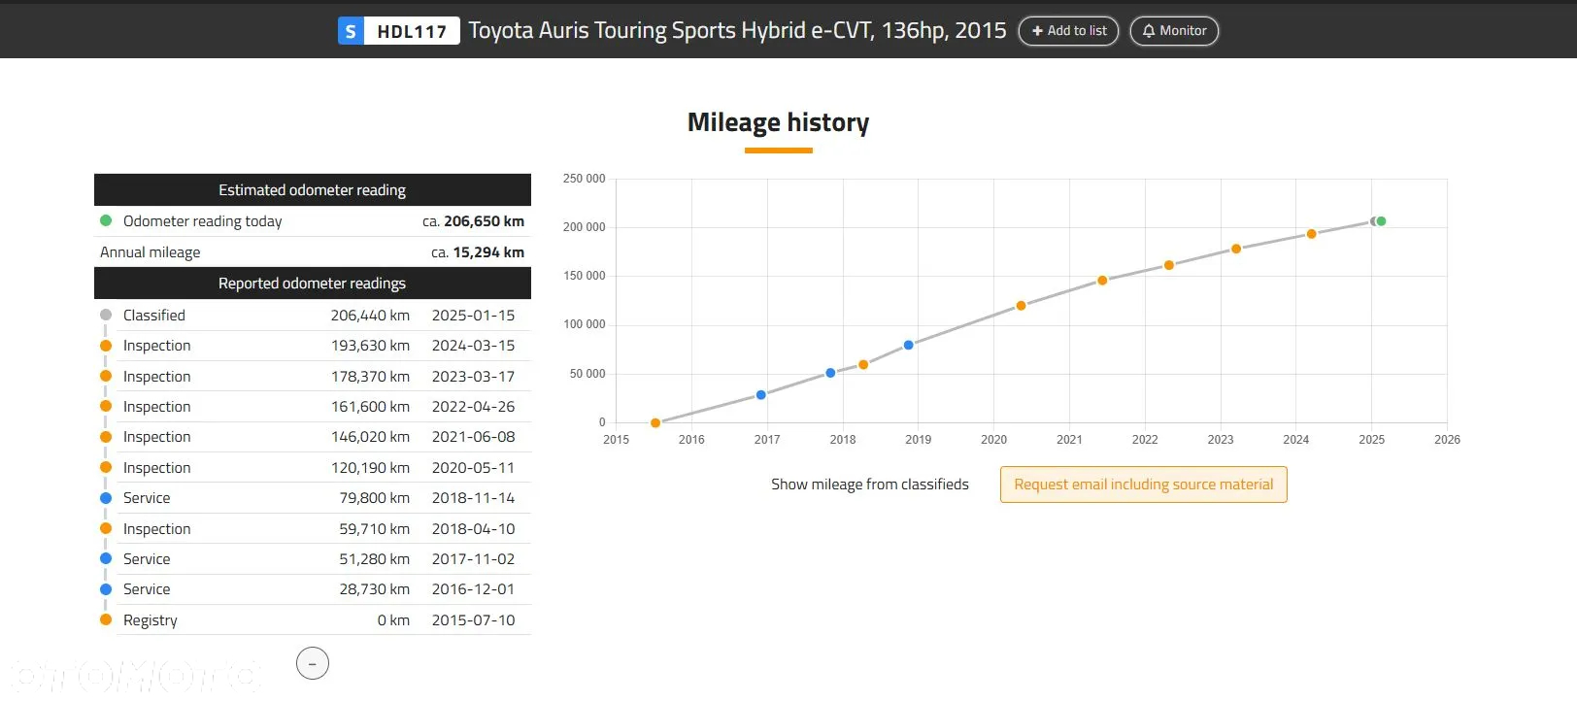Click the ca. 206,650 km estimate
This screenshot has width=1577, height=702.
tap(473, 220)
